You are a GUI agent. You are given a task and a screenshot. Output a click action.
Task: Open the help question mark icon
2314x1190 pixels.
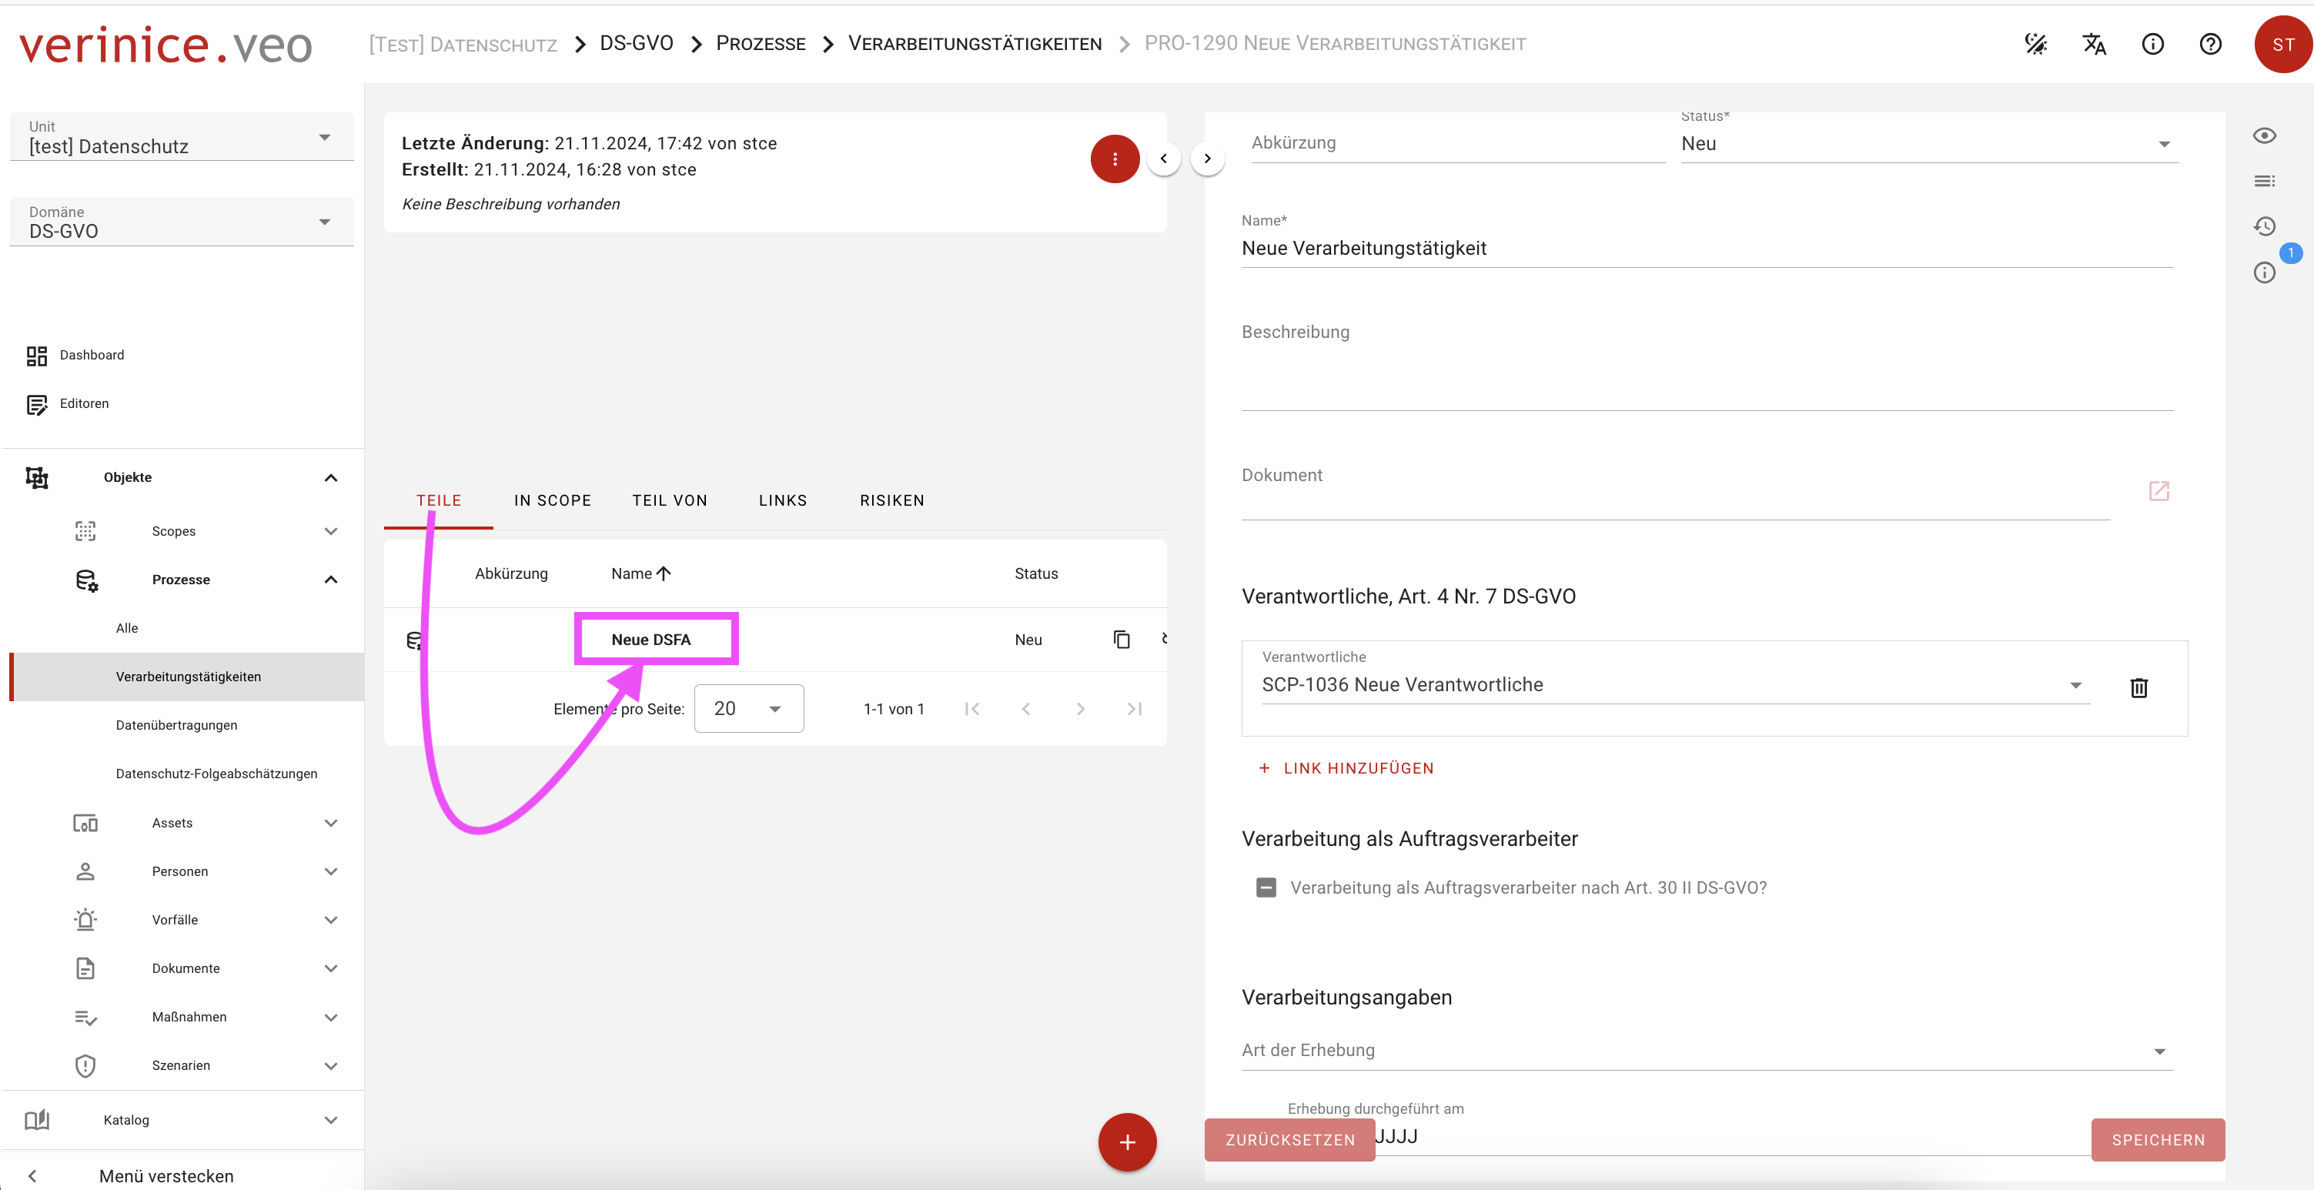(x=2210, y=44)
